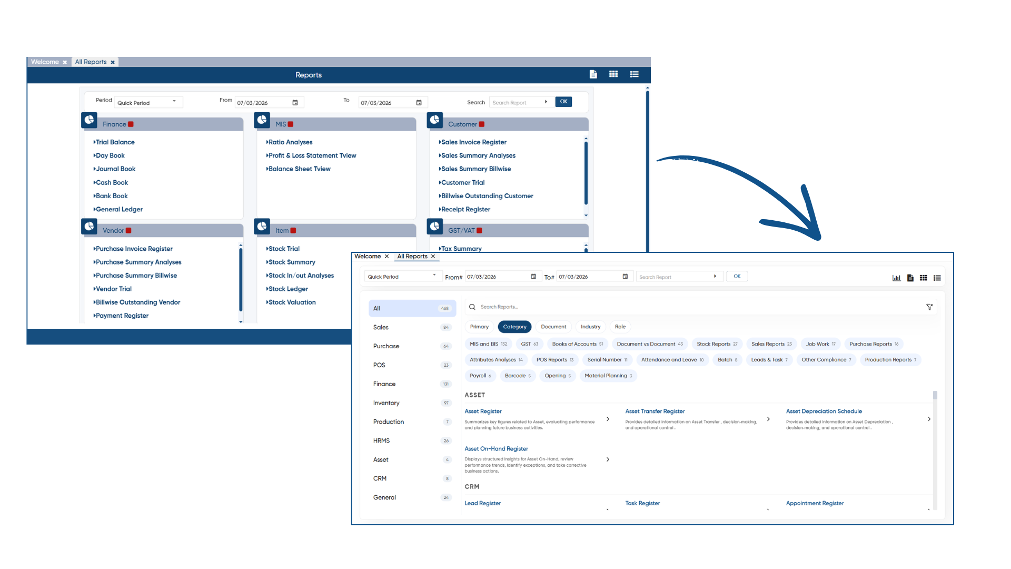Click the document view icon in old Reports header
The width and height of the screenshot is (1011, 569).
pyautogui.click(x=593, y=74)
